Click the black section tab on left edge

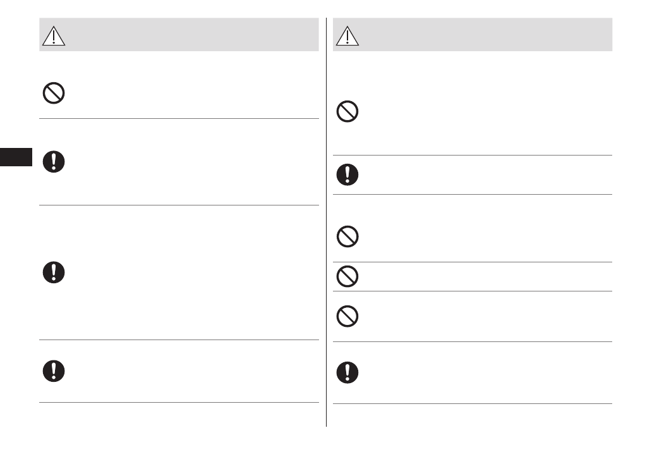pyautogui.click(x=16, y=157)
